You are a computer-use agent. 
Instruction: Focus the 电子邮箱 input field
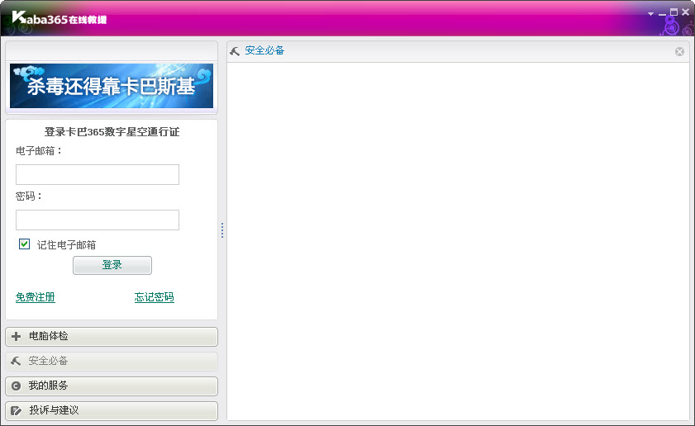tap(98, 175)
